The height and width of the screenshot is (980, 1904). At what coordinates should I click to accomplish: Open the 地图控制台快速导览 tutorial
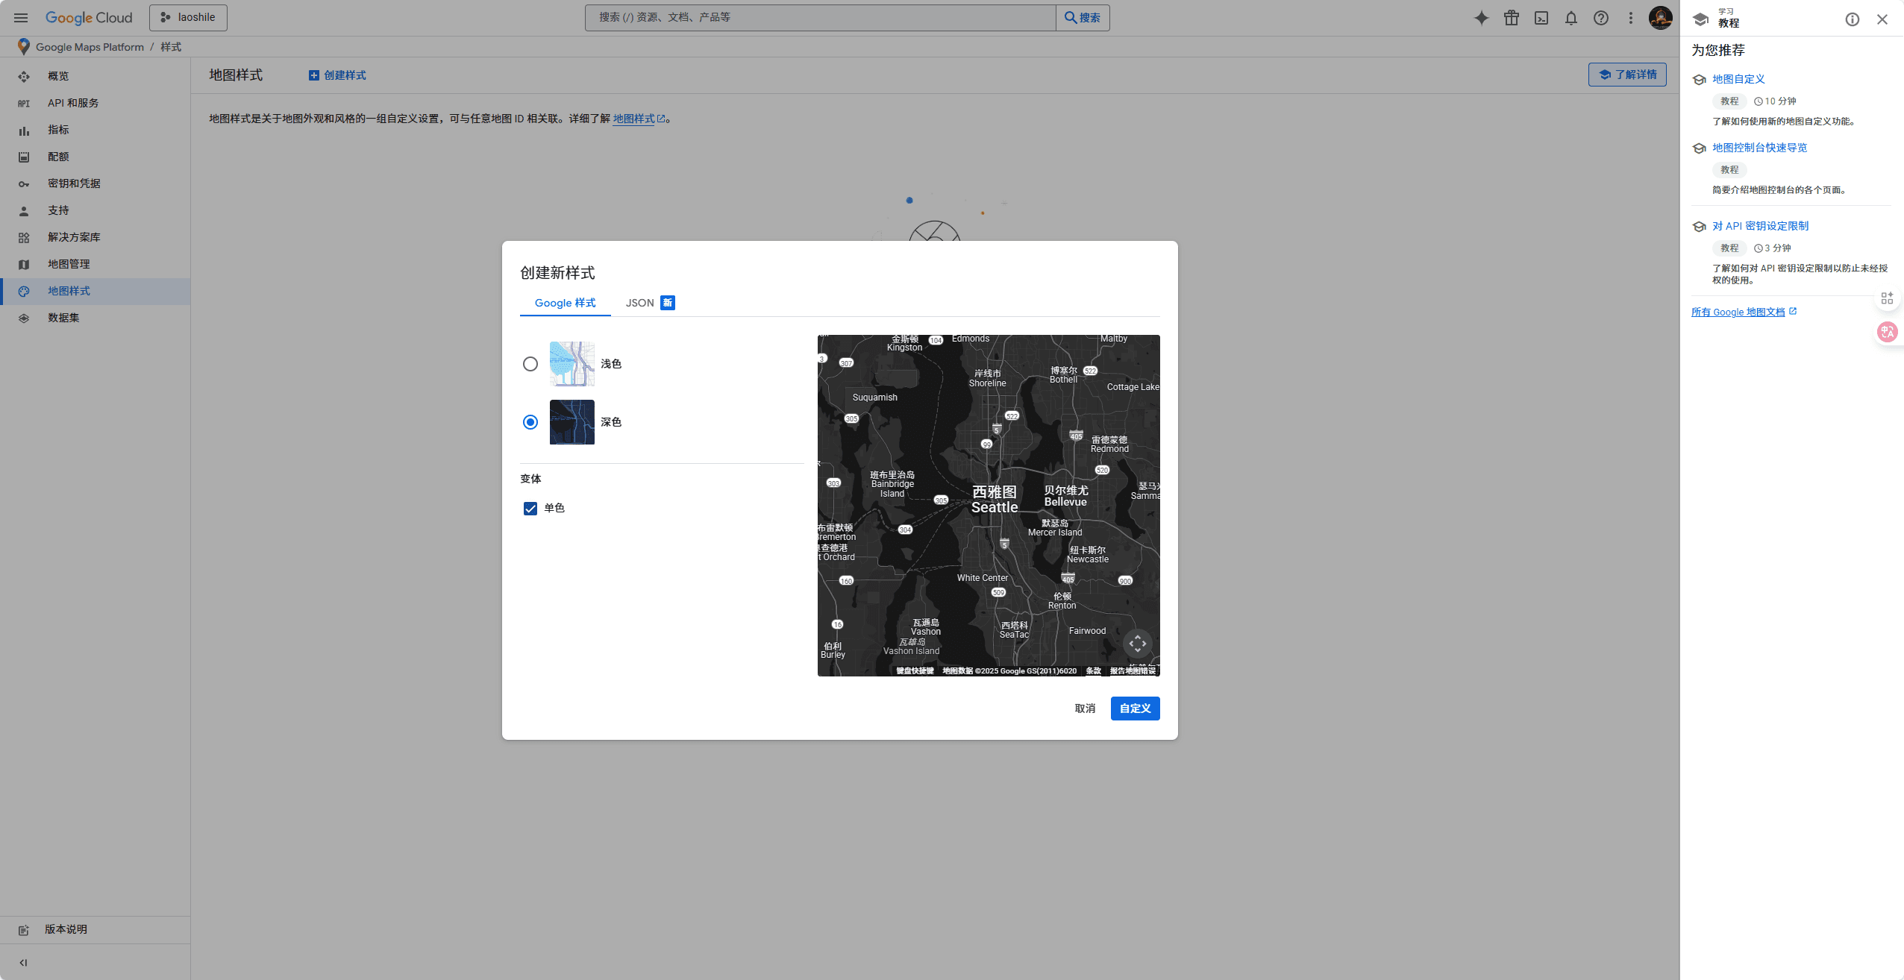[x=1760, y=148]
